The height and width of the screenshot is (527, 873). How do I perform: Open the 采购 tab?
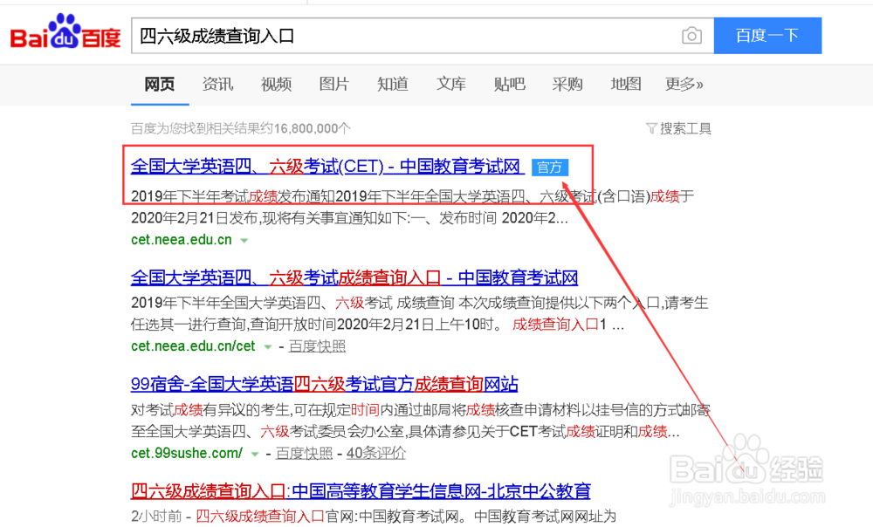coord(567,84)
